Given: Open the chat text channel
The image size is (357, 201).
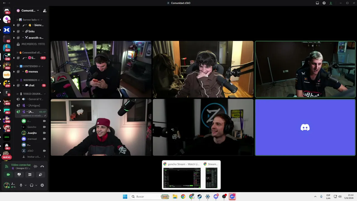Looking at the screenshot, I should [x=31, y=85].
